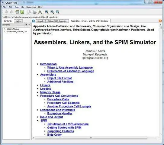164x145 pixels.
Task: Click the Find in text icon
Action: tap(40, 12)
